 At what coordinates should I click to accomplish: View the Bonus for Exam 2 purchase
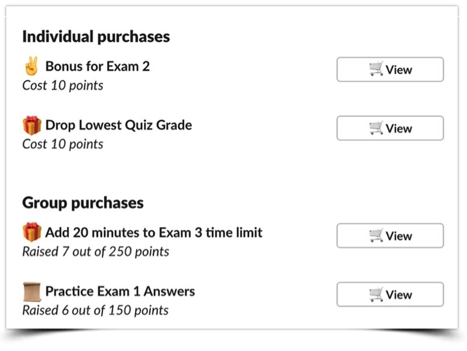(390, 69)
